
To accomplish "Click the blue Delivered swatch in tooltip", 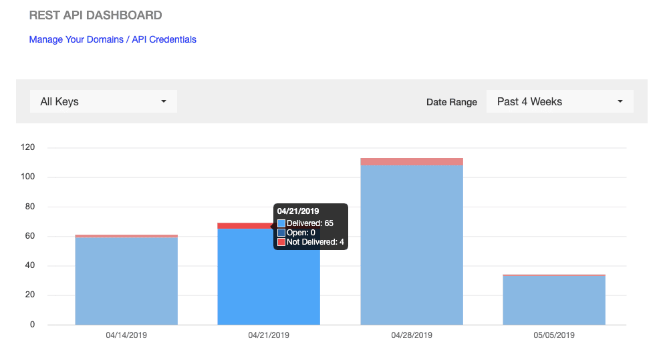I will (x=281, y=223).
